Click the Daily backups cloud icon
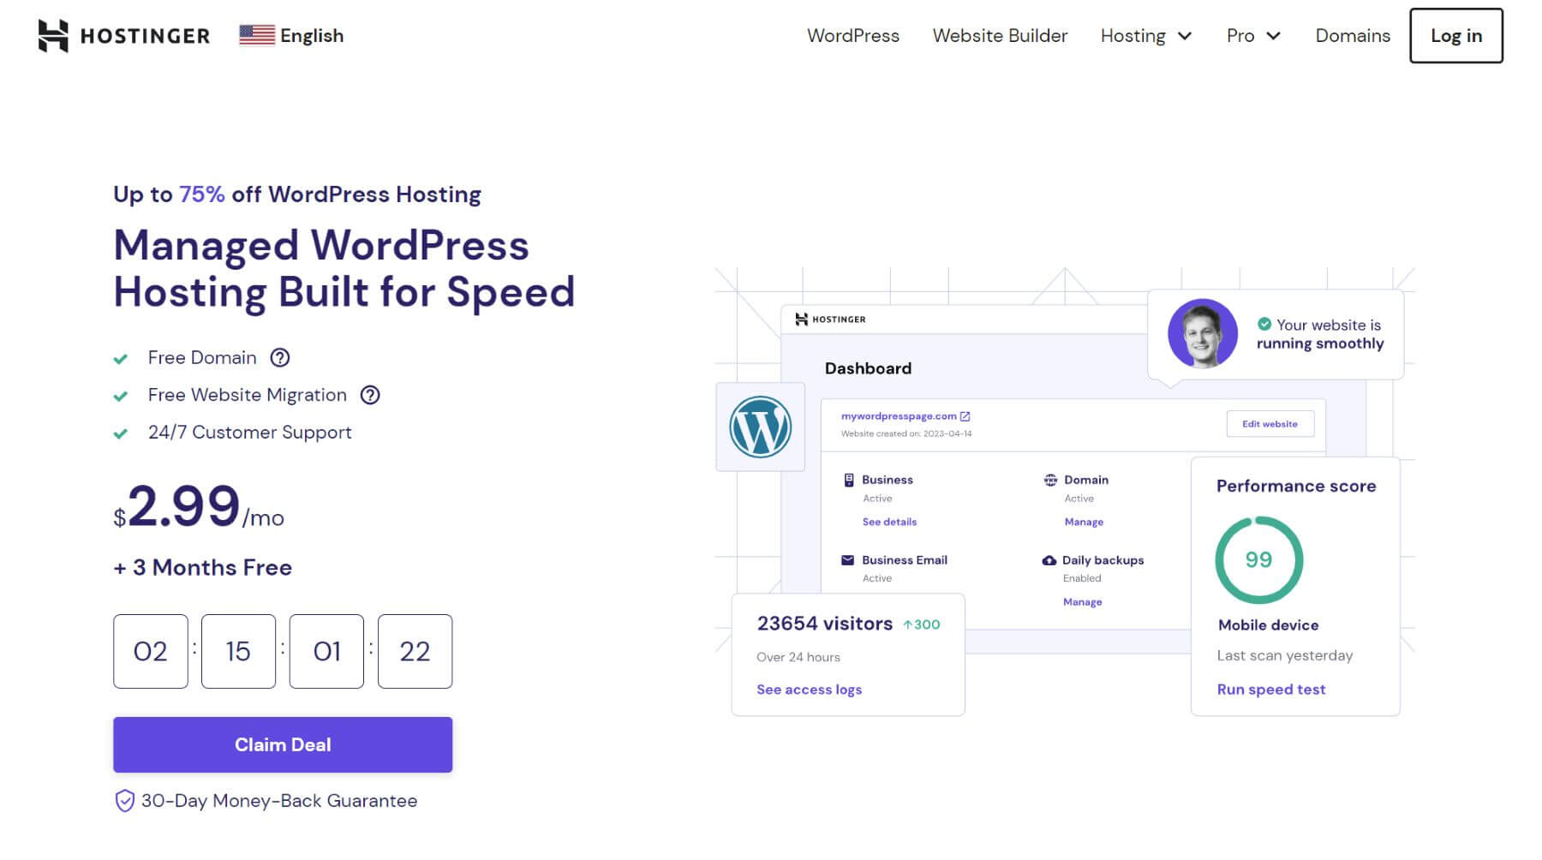 (x=1049, y=560)
